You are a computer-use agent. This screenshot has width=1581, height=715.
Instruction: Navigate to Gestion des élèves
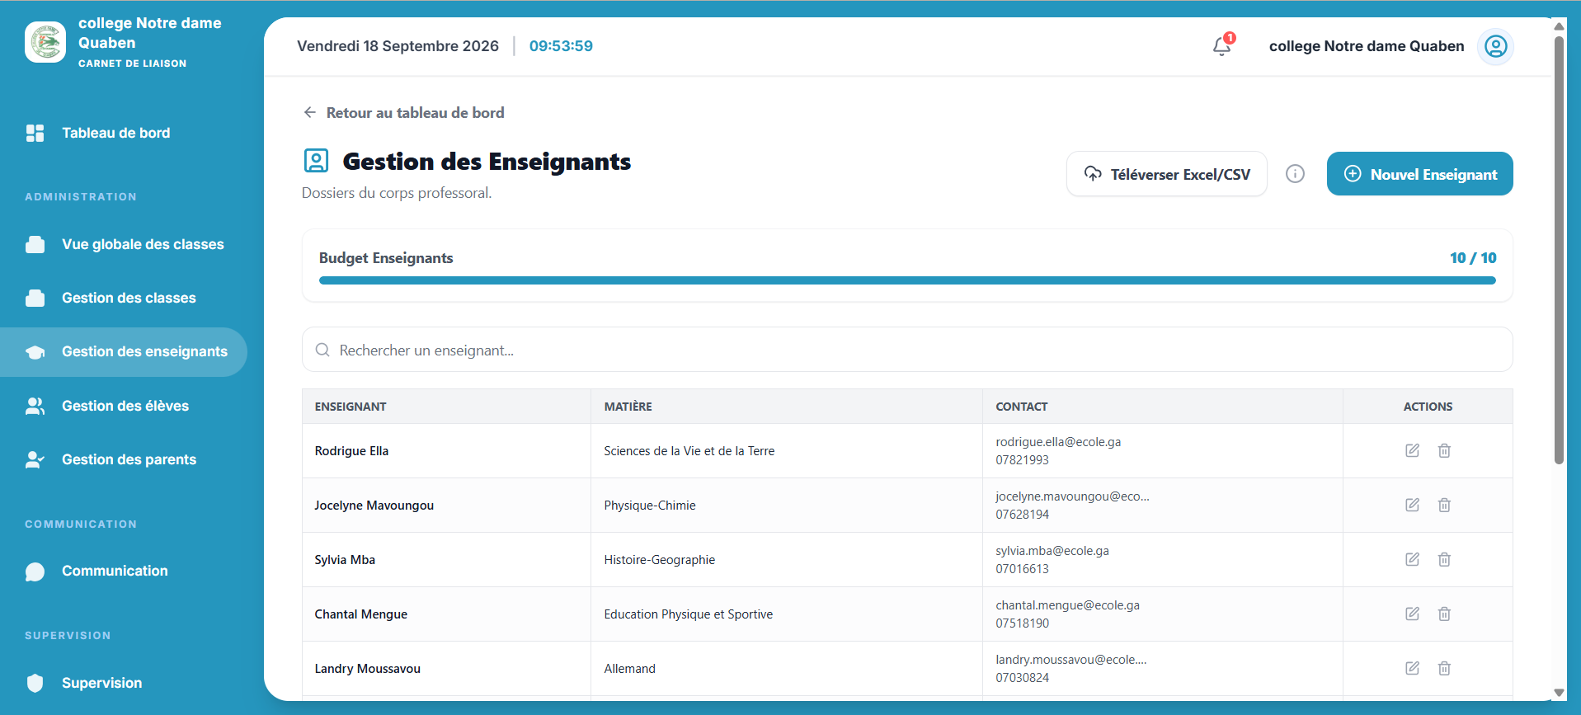click(x=124, y=406)
